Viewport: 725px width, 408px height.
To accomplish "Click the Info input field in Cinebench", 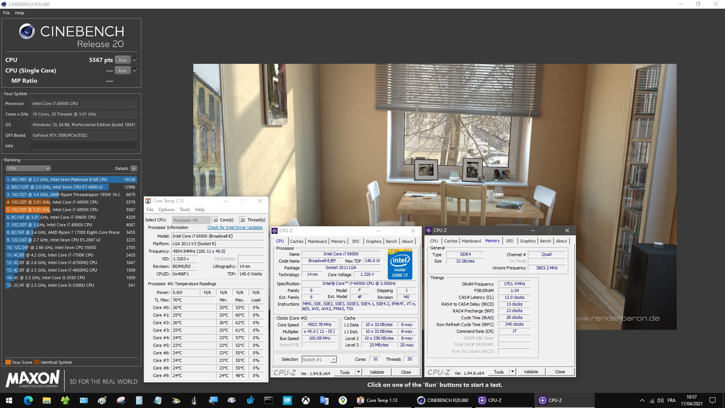I will point(84,146).
